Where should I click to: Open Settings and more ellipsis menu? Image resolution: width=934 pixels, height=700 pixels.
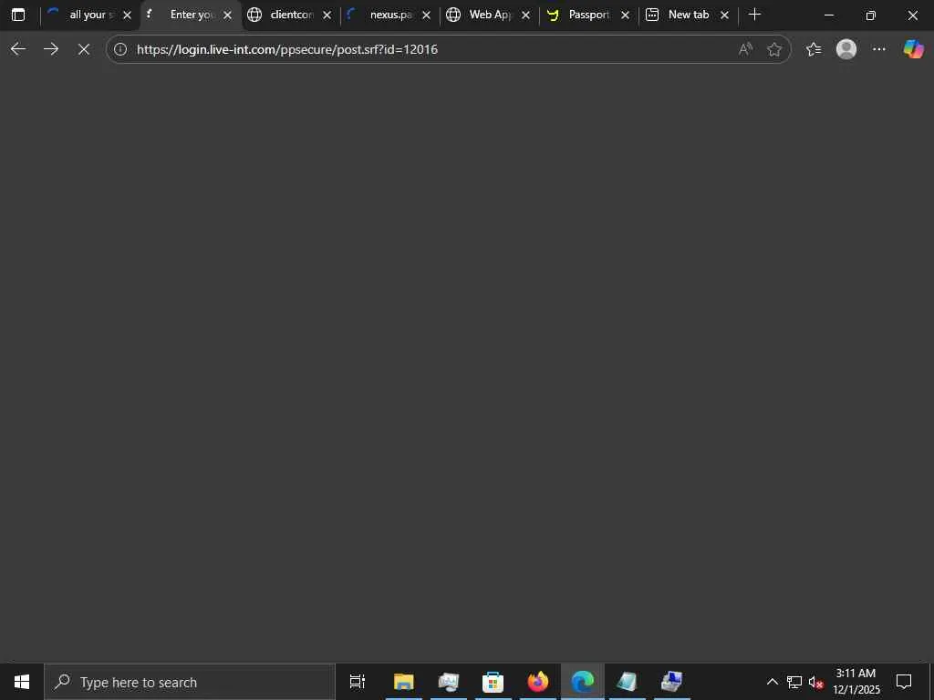(878, 49)
